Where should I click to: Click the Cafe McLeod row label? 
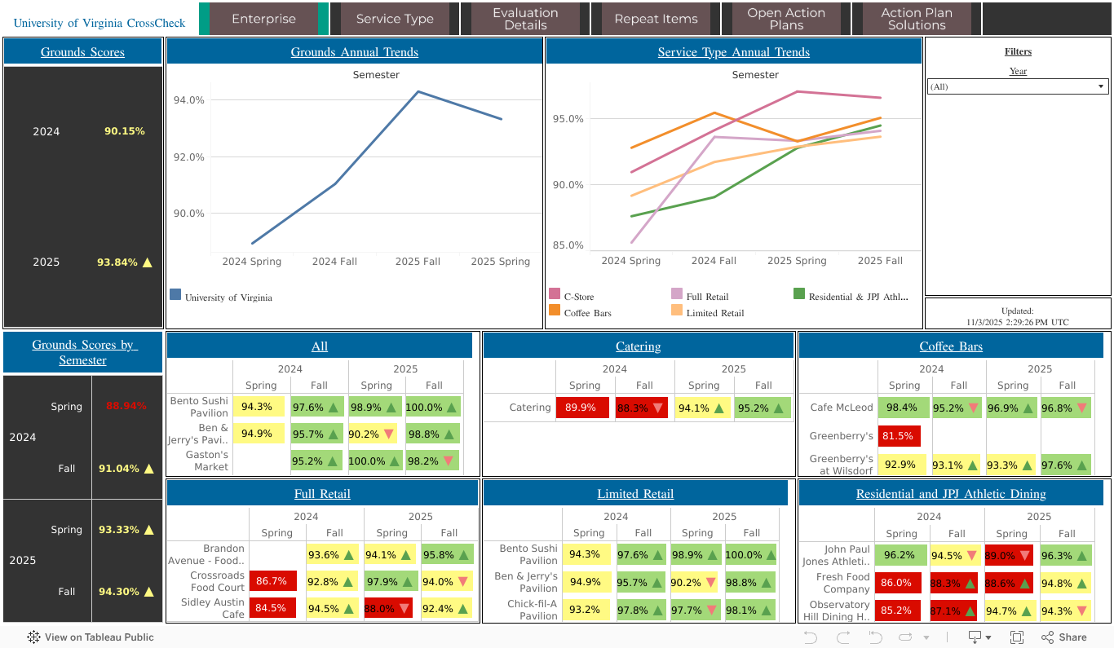(x=842, y=408)
